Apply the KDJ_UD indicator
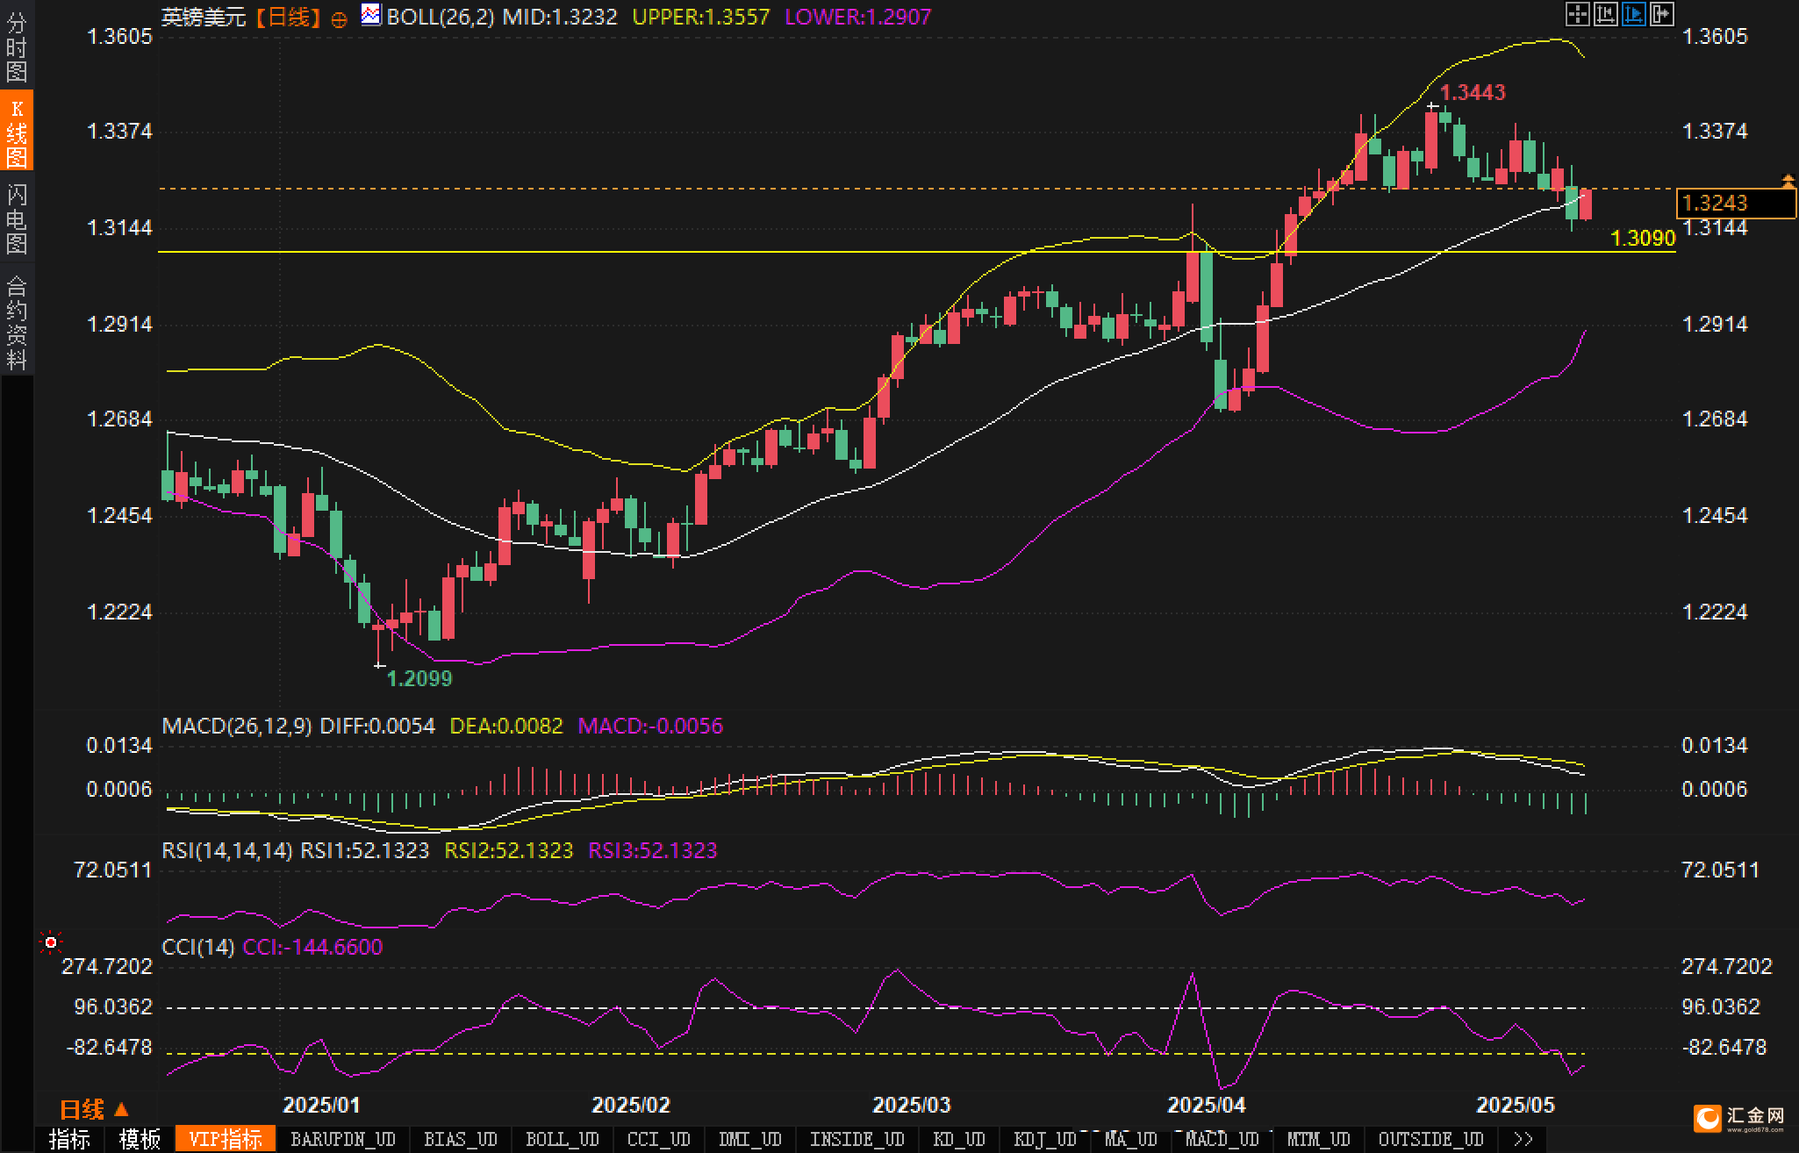Screen dimensions: 1799x1153 1044,1139
